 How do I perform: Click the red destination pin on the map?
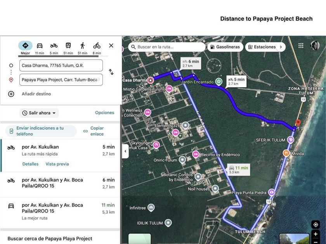[x=298, y=122]
